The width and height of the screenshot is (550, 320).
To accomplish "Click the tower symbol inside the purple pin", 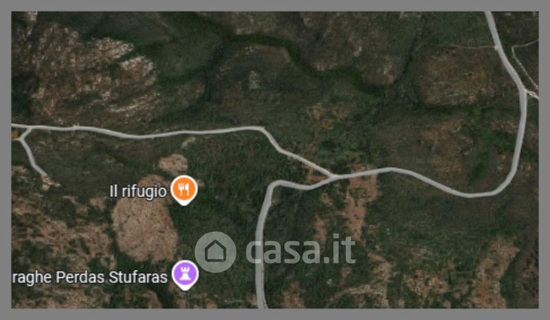I will click(185, 273).
